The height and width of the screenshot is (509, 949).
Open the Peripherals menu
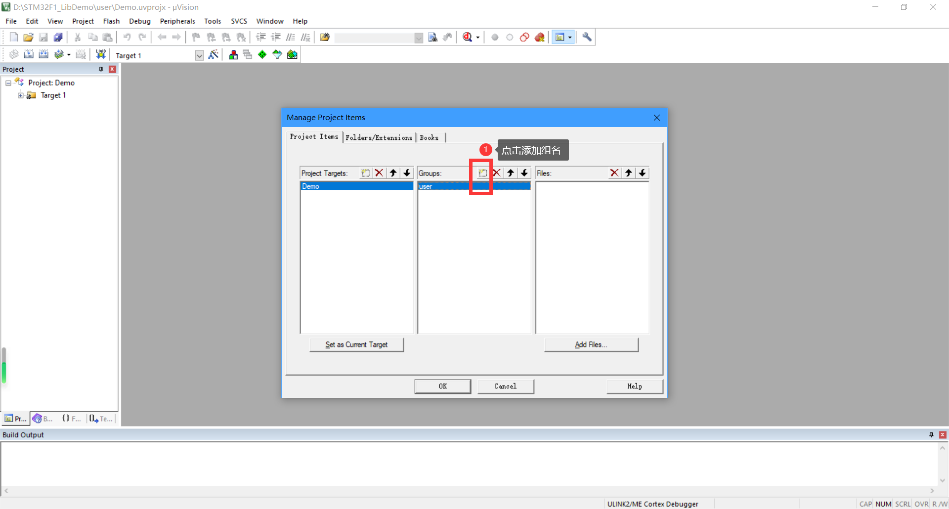click(177, 21)
